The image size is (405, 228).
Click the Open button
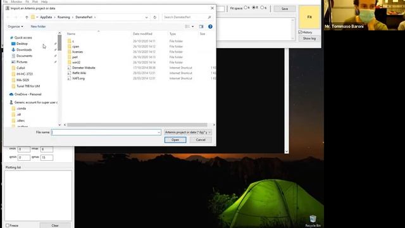[x=175, y=140]
